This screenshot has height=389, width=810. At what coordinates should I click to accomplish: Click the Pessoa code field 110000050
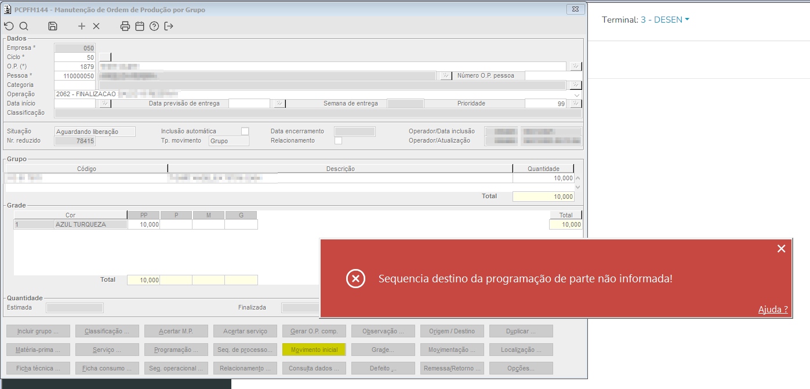coord(75,75)
